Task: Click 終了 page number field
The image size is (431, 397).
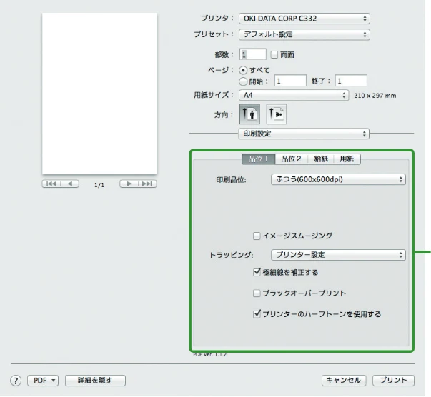Action: tap(351, 81)
